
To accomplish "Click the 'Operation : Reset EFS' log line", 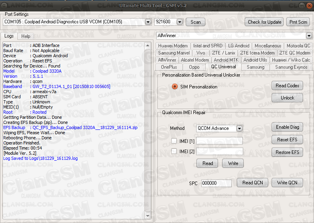I will click(28, 61).
